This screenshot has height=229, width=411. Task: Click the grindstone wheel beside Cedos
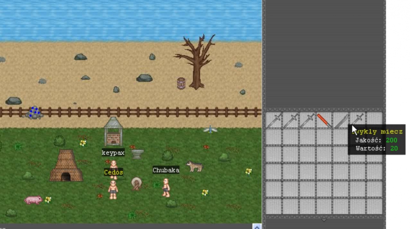pyautogui.click(x=137, y=184)
